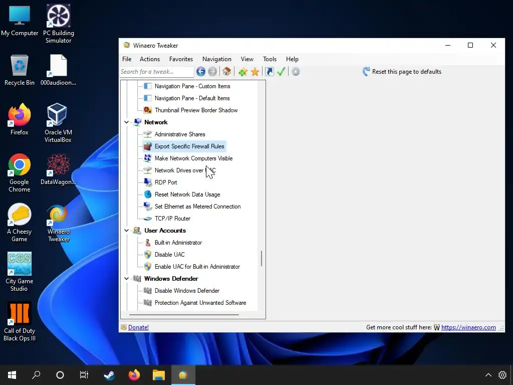Click the Export Specific Firewall Rules icon

tap(148, 146)
